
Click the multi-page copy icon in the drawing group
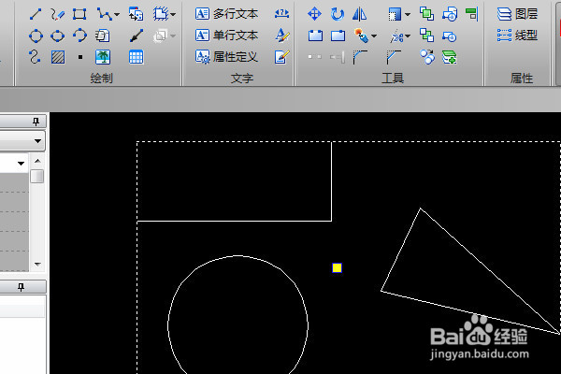(102, 36)
